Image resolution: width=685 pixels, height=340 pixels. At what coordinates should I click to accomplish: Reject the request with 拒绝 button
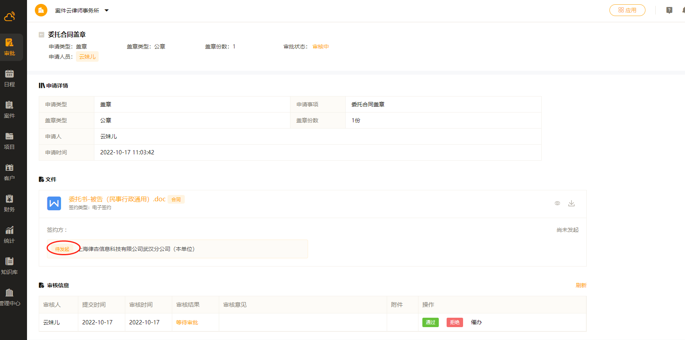point(454,322)
